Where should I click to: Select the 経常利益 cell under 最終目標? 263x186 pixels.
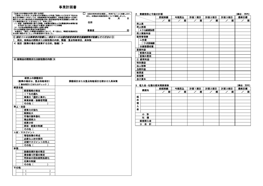click(x=243, y=59)
